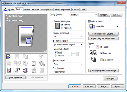Viewport: 127px width, 92px height.
Task: Open the Finalizar tab
Action: 35,10
